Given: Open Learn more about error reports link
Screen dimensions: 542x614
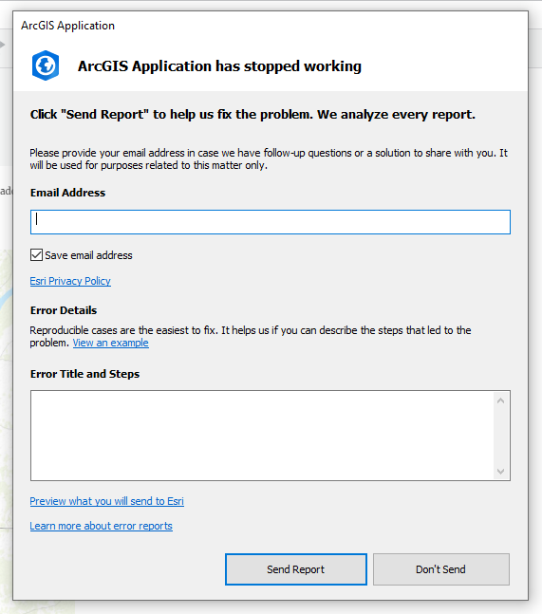Looking at the screenshot, I should (101, 526).
